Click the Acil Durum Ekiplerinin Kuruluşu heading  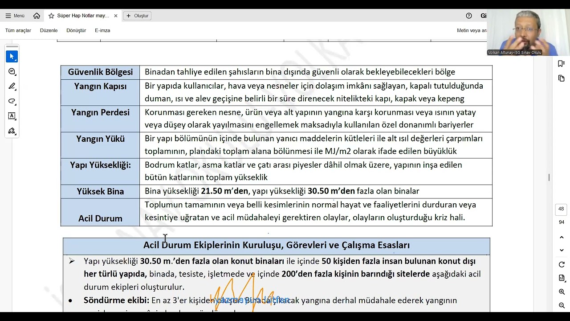(x=276, y=245)
